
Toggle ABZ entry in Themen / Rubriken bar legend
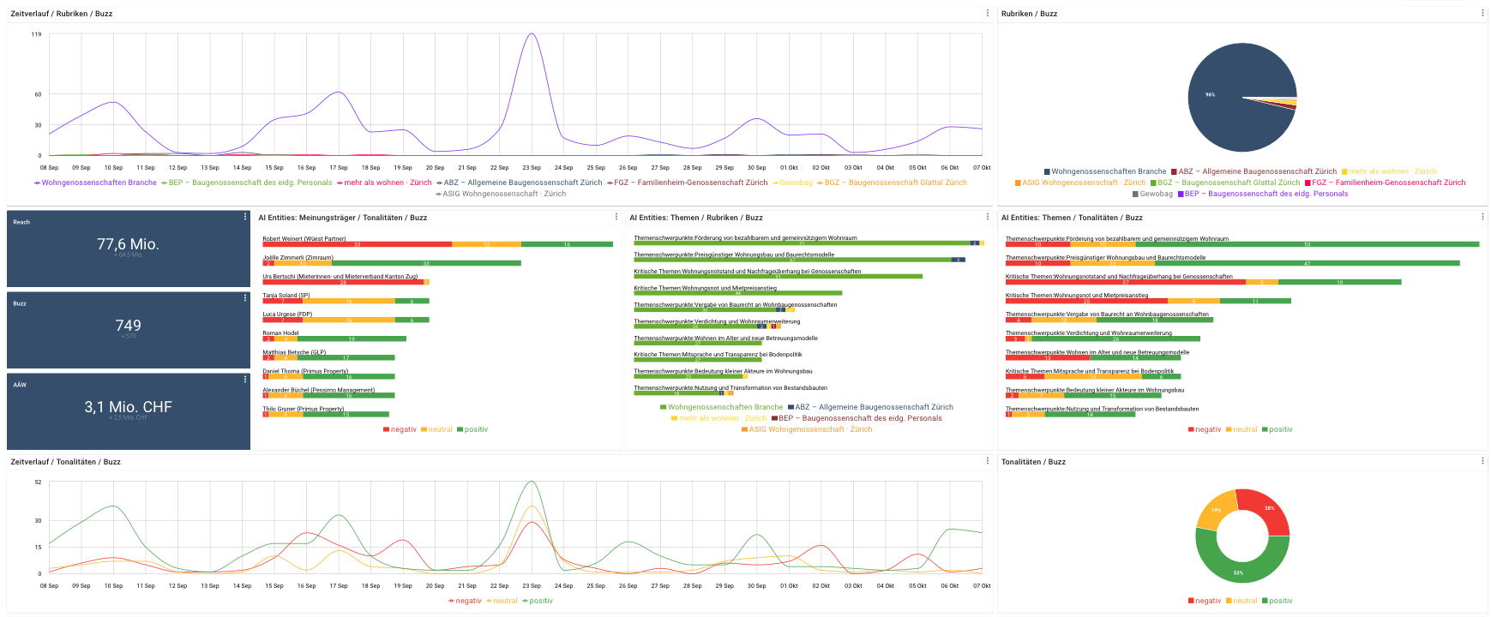[870, 407]
